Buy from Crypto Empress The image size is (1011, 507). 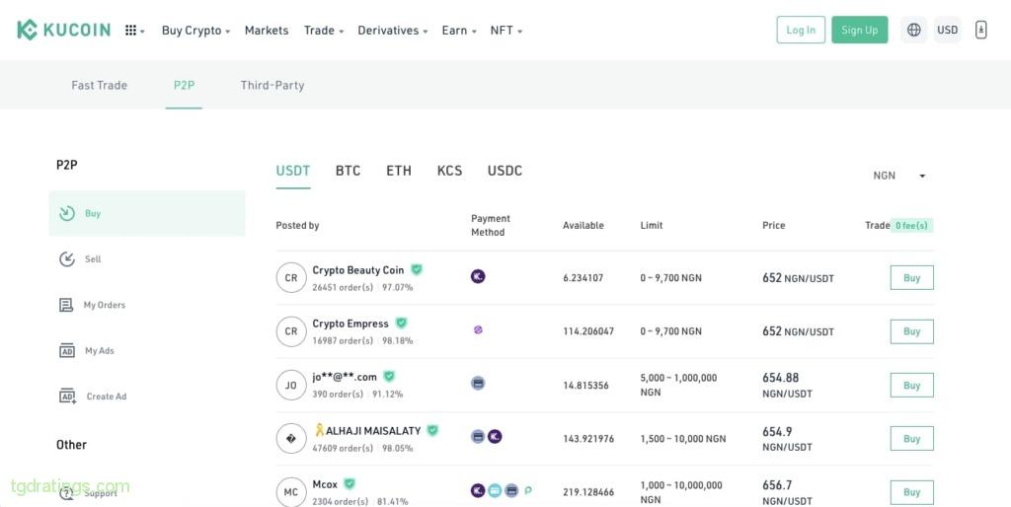[x=911, y=331]
